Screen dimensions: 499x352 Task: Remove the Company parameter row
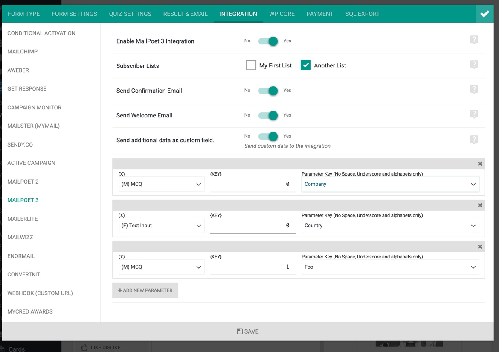tap(480, 164)
